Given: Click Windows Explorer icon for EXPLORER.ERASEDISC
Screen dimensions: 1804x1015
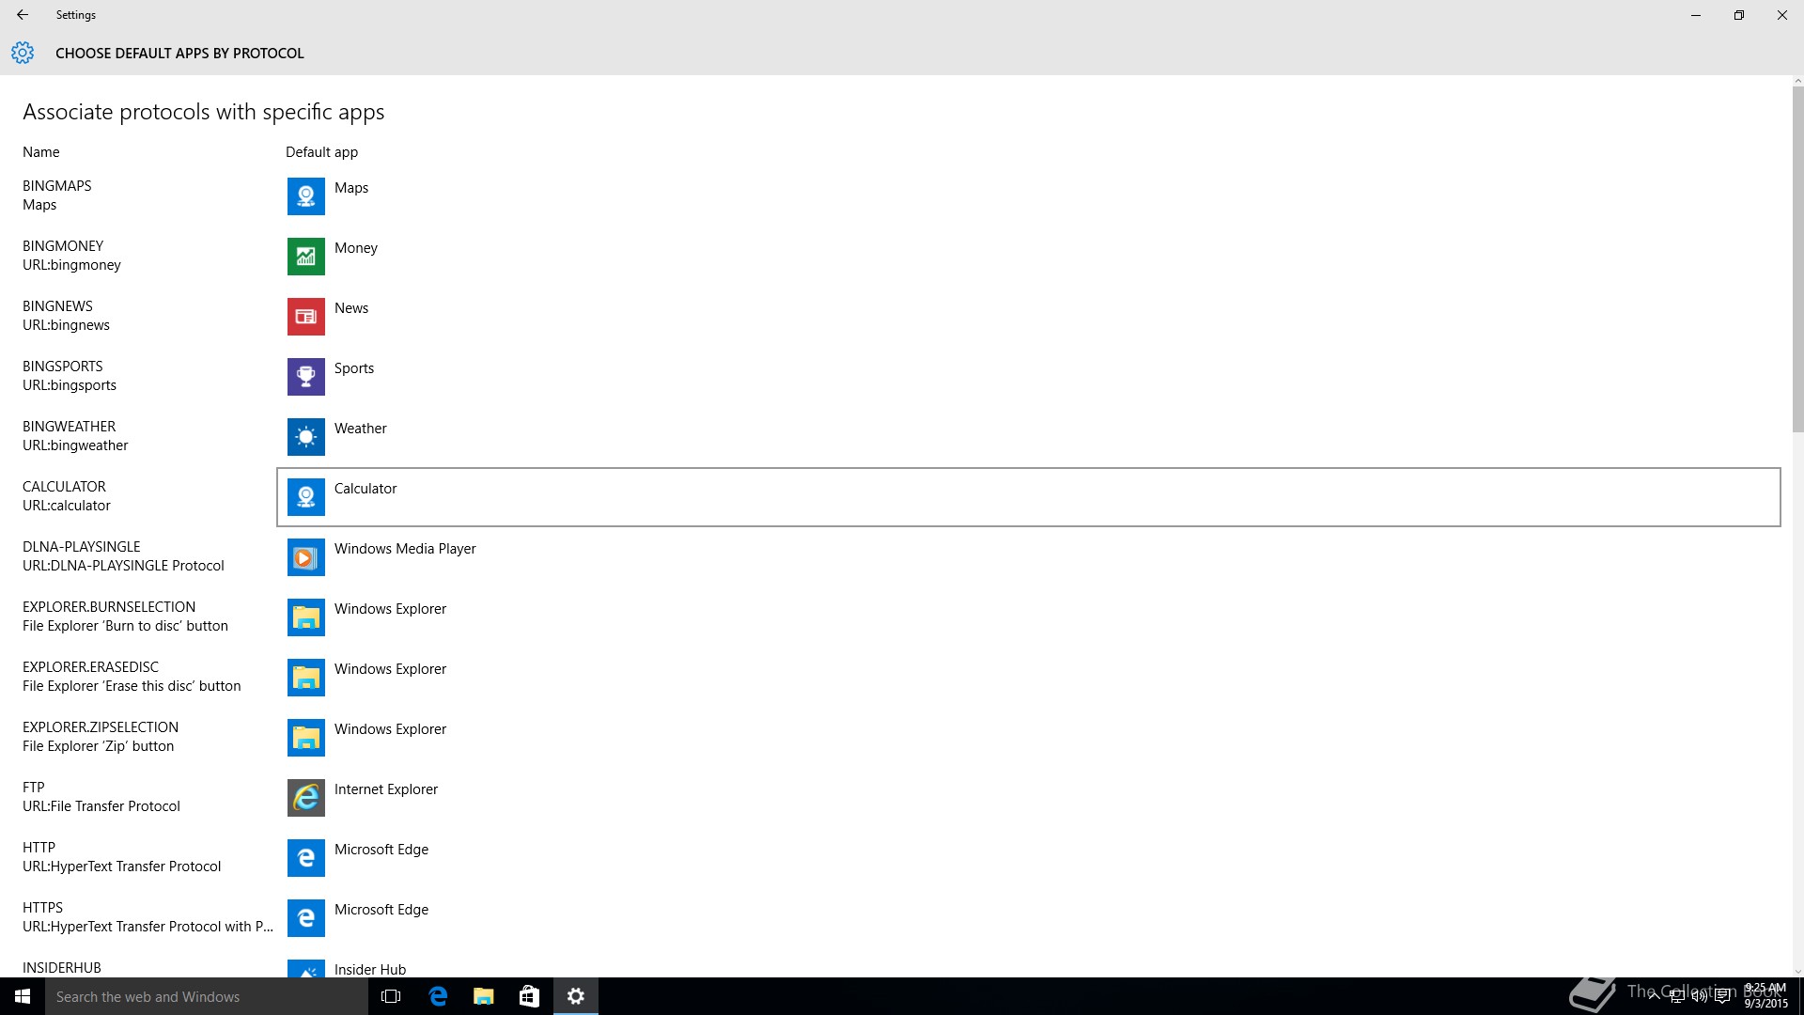Looking at the screenshot, I should click(x=305, y=678).
